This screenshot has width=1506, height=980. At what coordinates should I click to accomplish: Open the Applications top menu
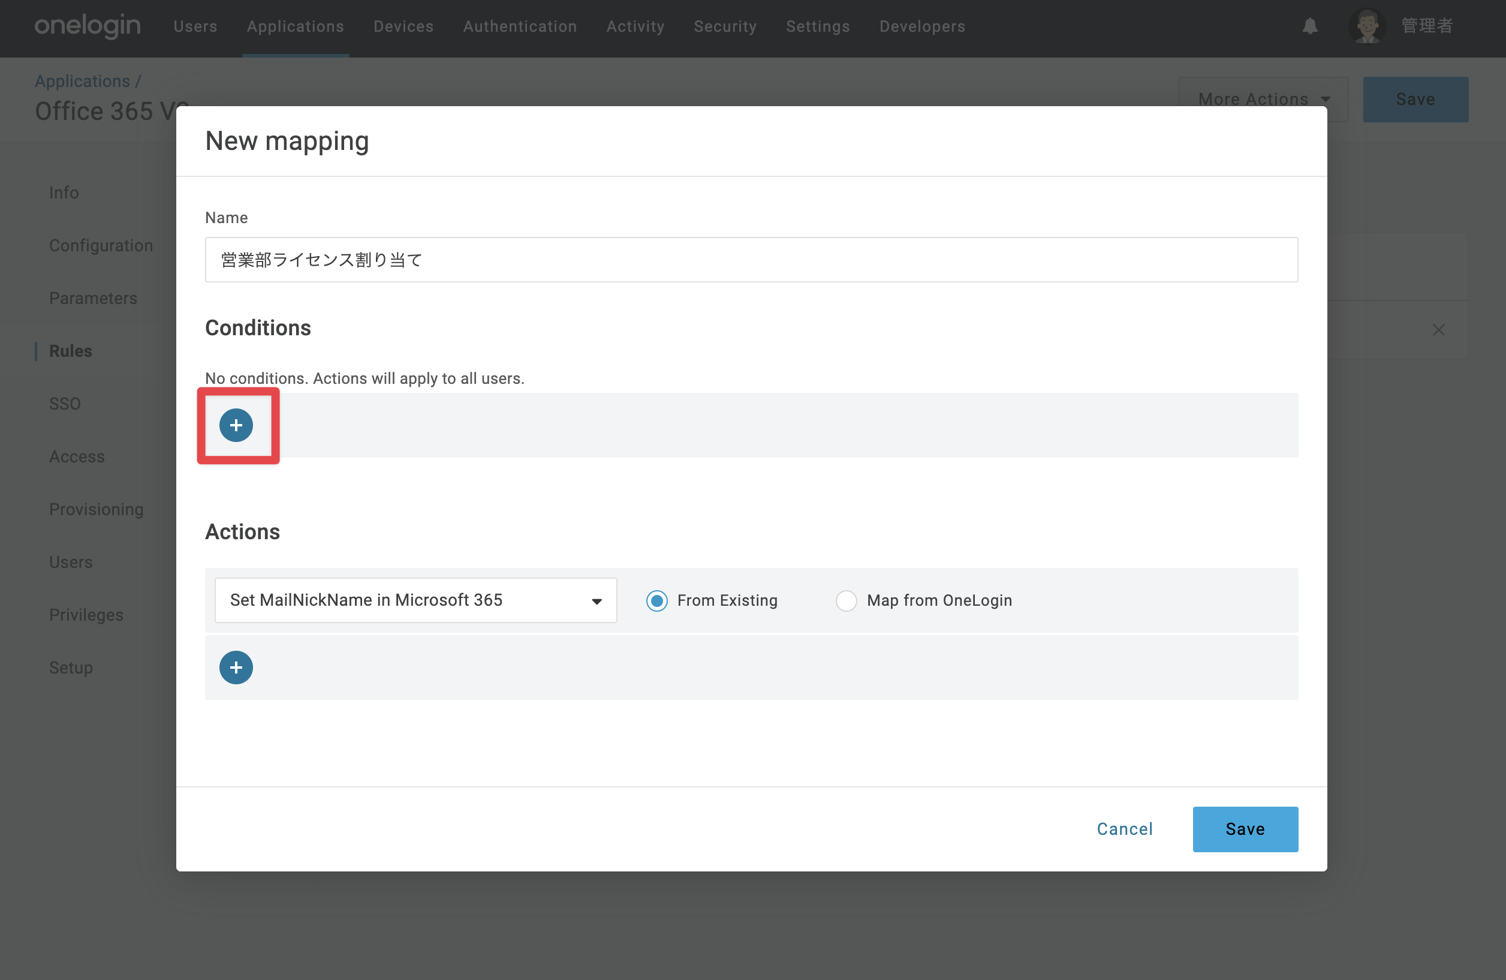(x=296, y=26)
